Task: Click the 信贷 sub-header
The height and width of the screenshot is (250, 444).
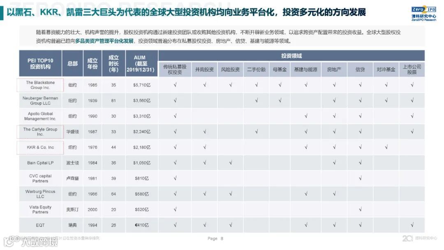Action: (x=360, y=69)
